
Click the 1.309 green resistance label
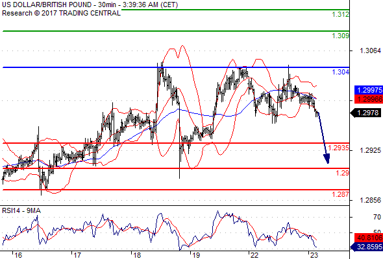click(x=341, y=36)
